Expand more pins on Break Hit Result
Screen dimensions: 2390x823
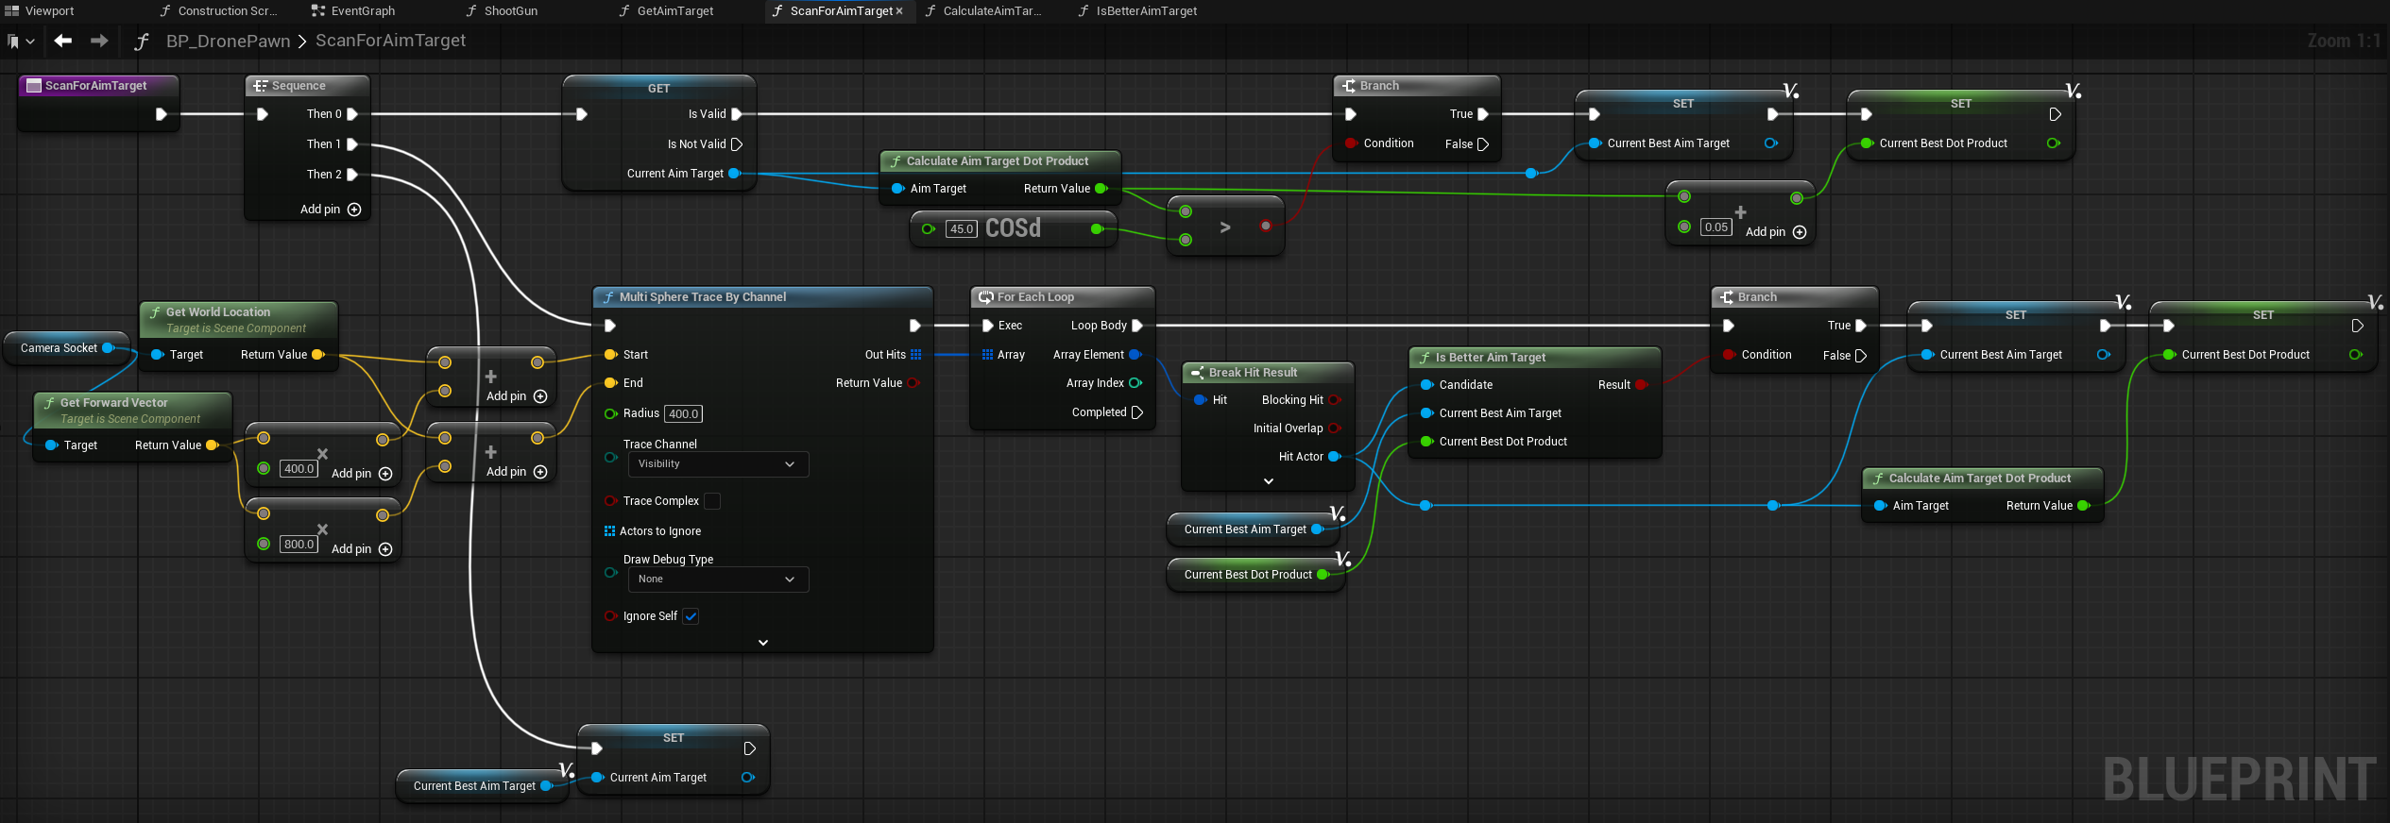click(x=1269, y=481)
